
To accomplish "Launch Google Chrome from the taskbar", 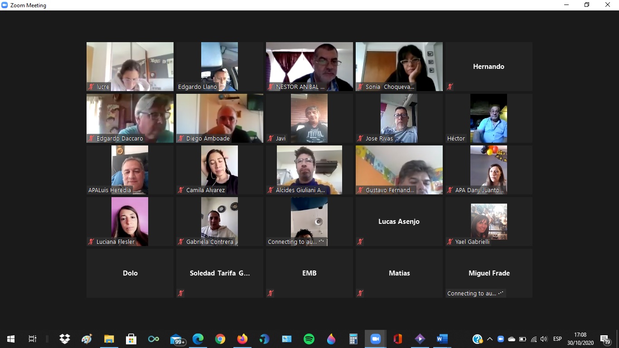I will 220,339.
